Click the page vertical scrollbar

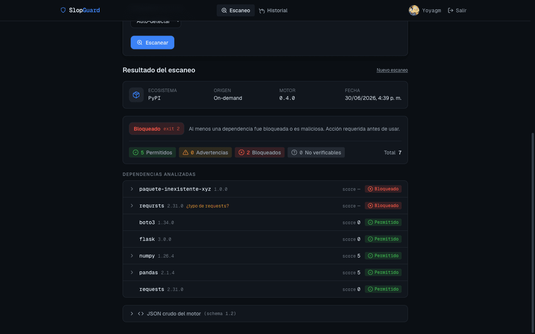coord(533,233)
